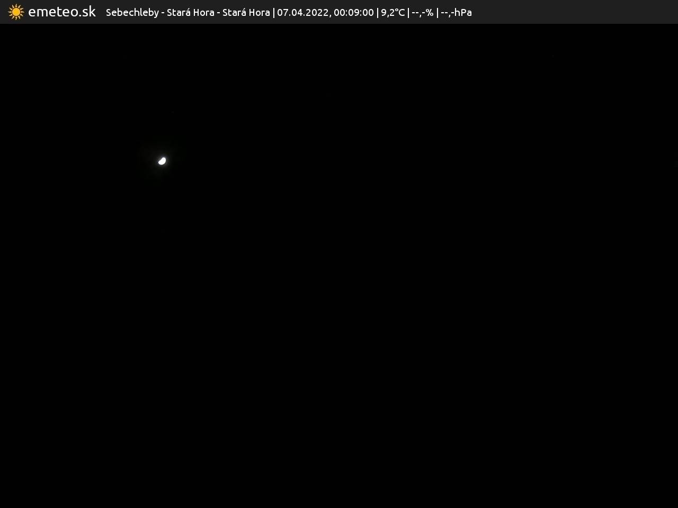This screenshot has height=508, width=678.
Task: Click the separator between temperature and humidity
Action: coord(408,12)
